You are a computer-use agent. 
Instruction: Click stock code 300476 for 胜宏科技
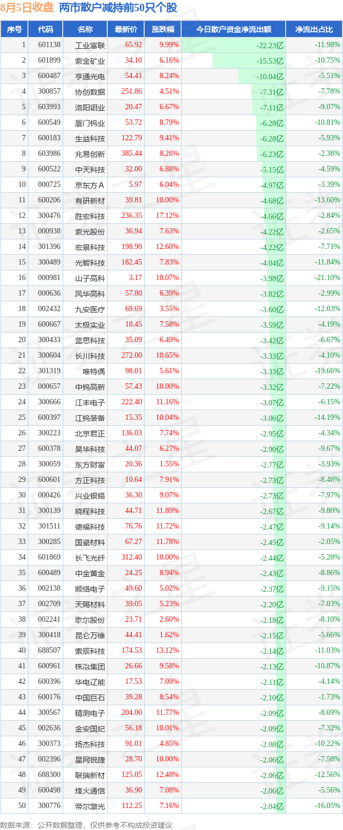(49, 216)
